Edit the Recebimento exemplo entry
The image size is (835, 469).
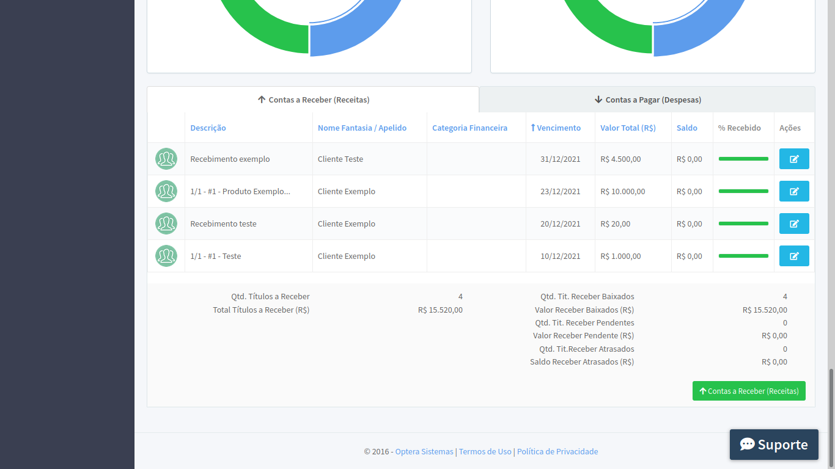(794, 159)
